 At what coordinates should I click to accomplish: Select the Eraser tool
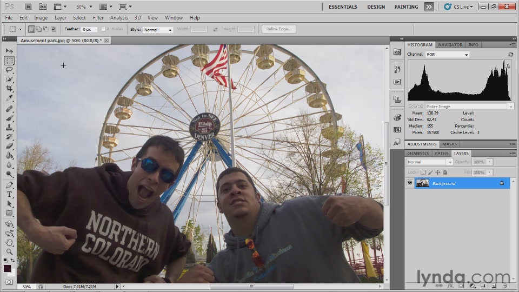point(9,146)
